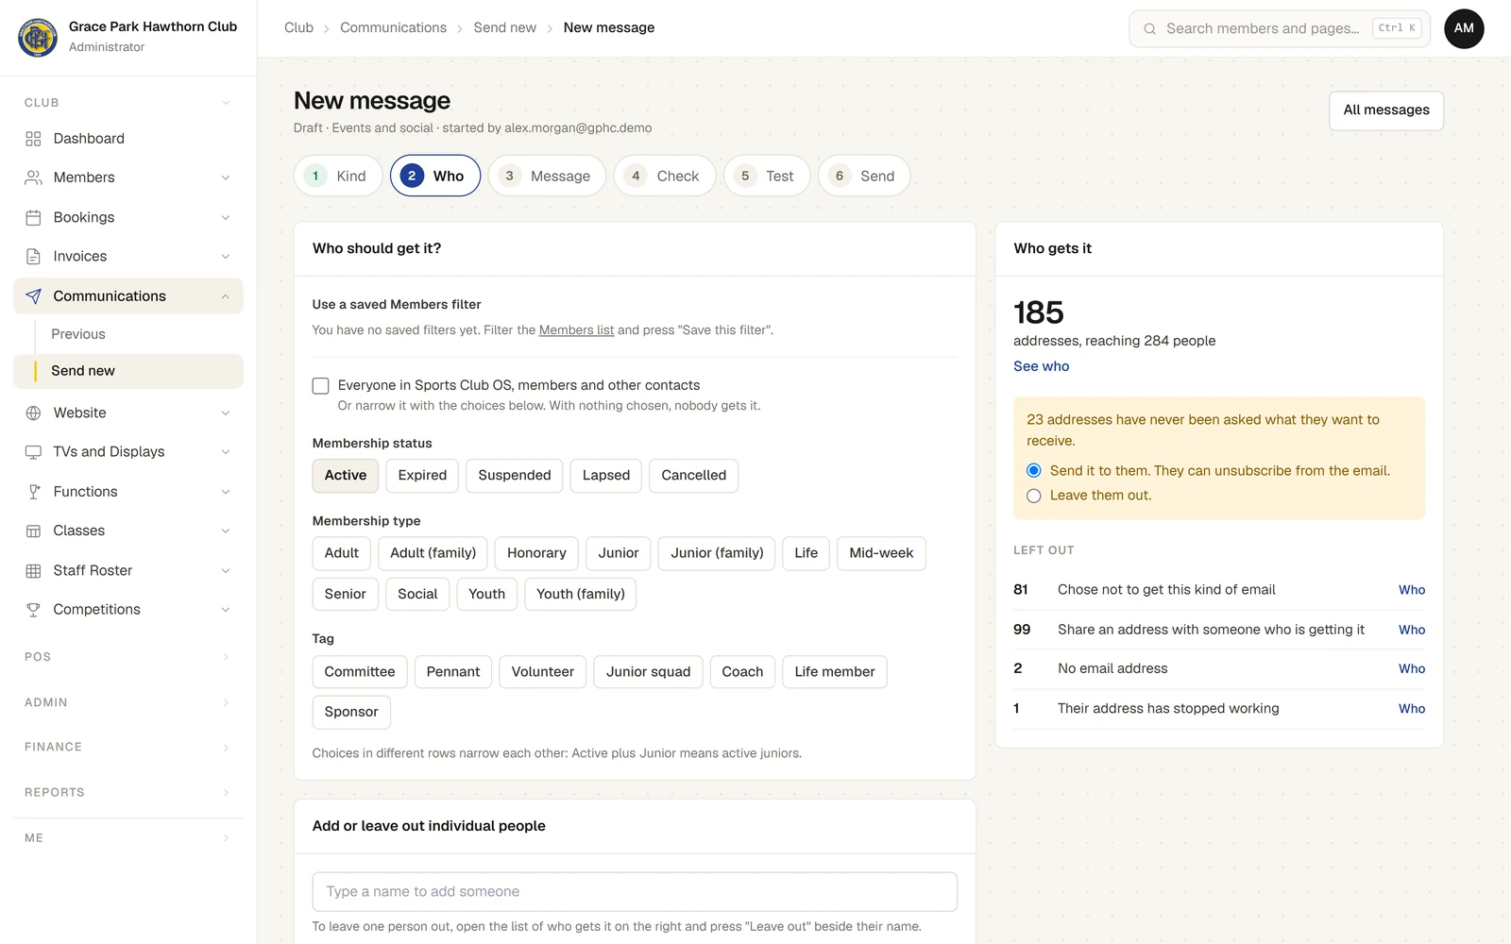Collapse the Communications section chevron
Image resolution: width=1511 pixels, height=944 pixels.
click(x=226, y=296)
